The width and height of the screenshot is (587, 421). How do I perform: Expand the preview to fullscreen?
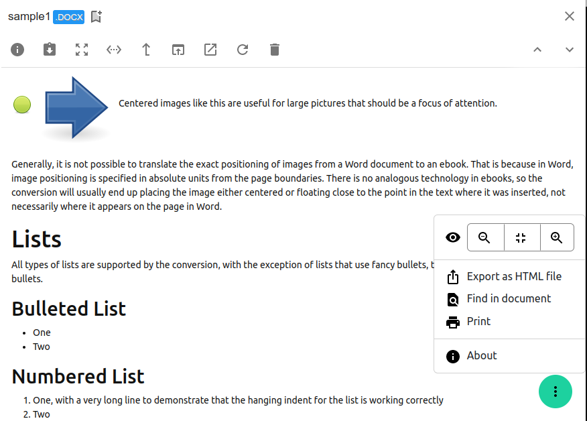pyautogui.click(x=81, y=50)
